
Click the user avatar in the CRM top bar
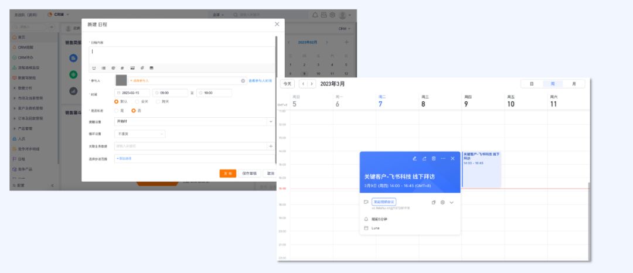(342, 15)
